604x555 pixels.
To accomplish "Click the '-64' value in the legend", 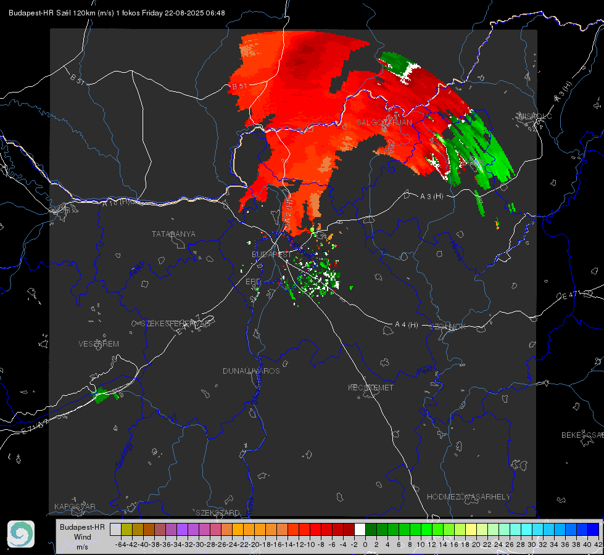I will (x=120, y=545).
